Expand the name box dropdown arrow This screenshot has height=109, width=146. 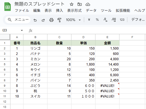pos(22,30)
